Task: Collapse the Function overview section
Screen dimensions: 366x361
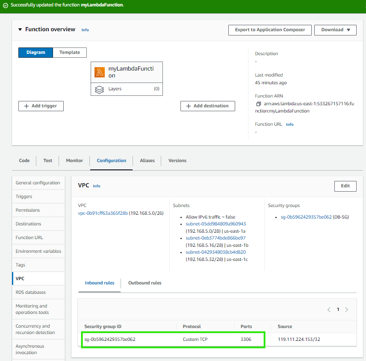Action: click(20, 29)
